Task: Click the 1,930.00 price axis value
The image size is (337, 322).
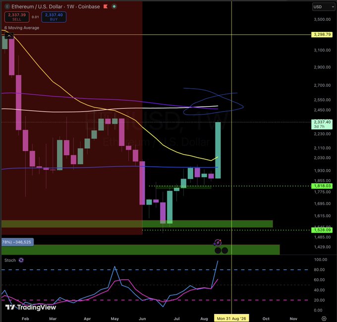Action: pos(322,171)
